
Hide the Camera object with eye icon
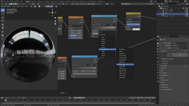click(x=185, y=10)
